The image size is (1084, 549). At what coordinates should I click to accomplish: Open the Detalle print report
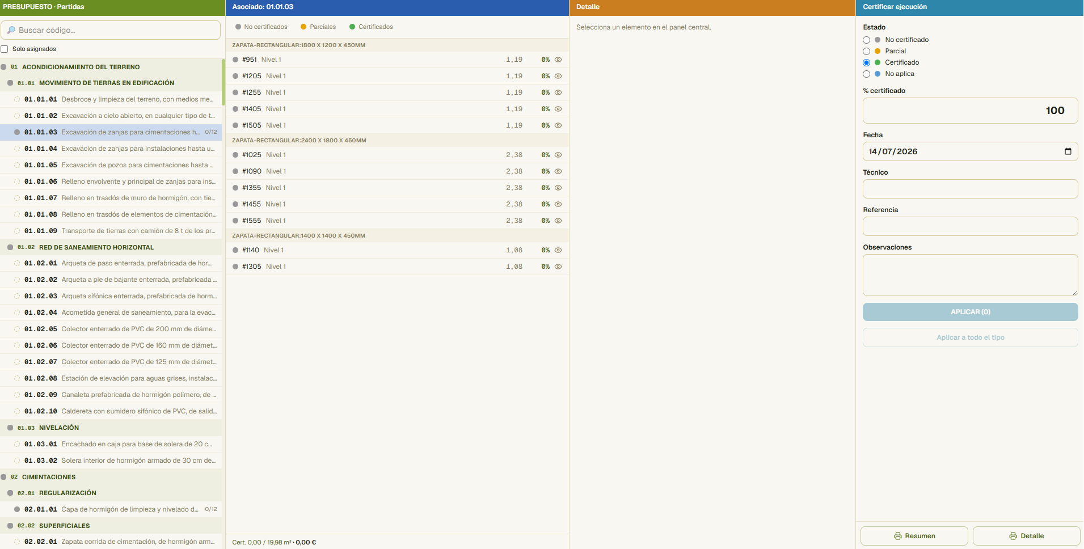(x=1026, y=536)
